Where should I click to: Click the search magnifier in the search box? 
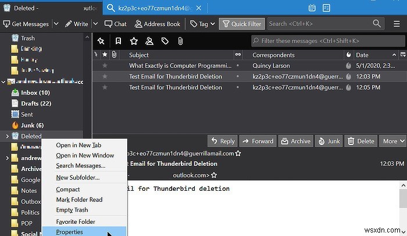pyautogui.click(x=377, y=24)
